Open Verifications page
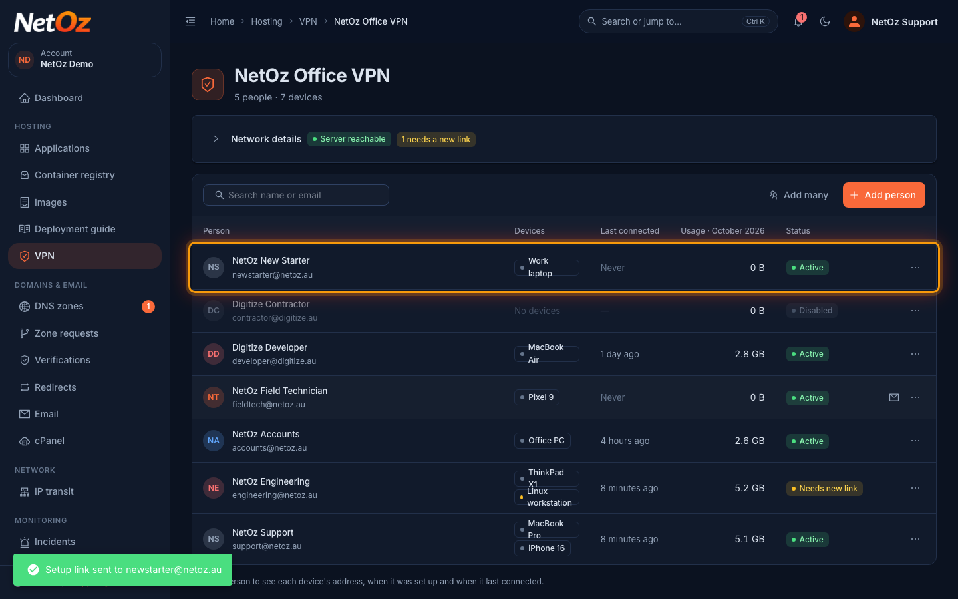Viewport: 958px width, 599px height. 84,360
